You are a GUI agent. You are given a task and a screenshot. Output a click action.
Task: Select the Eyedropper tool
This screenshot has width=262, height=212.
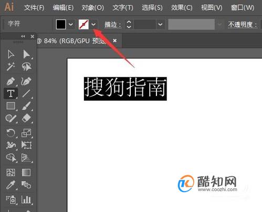[11, 185]
